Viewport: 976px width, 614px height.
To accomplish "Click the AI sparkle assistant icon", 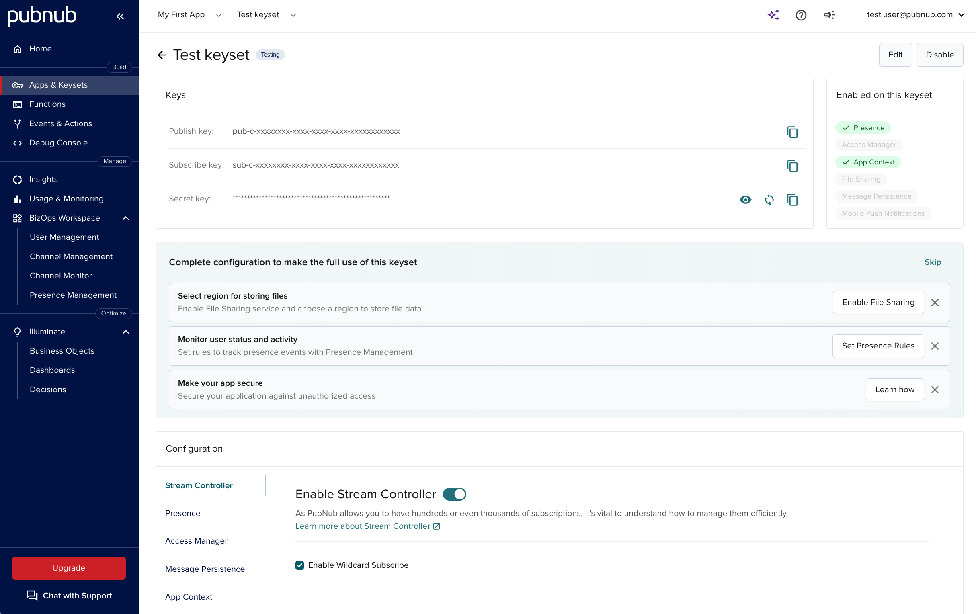I will pos(773,15).
